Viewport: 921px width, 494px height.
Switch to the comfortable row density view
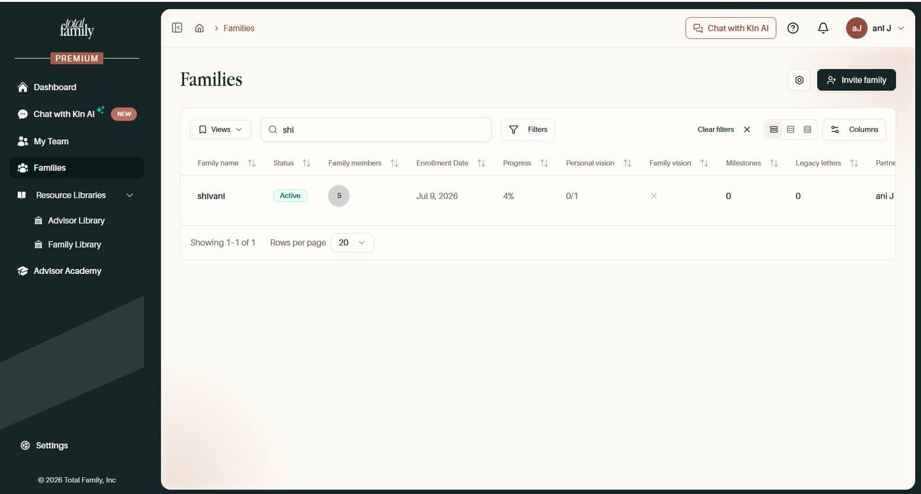tap(774, 129)
